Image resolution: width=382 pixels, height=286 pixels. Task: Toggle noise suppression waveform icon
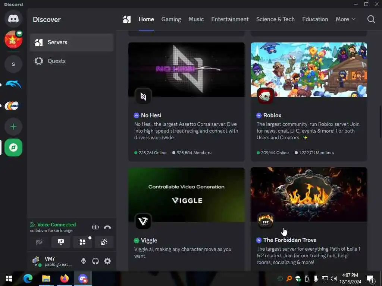click(95, 227)
